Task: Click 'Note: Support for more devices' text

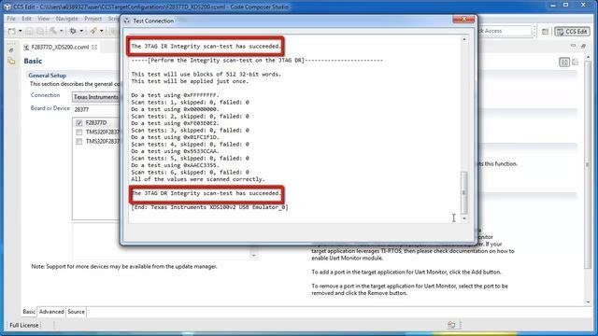Action: 124,267
